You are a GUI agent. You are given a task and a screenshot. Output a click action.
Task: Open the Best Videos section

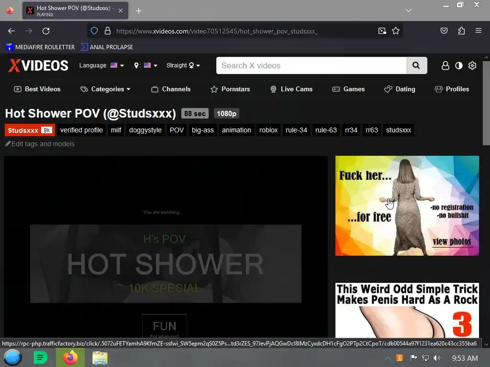coord(37,89)
